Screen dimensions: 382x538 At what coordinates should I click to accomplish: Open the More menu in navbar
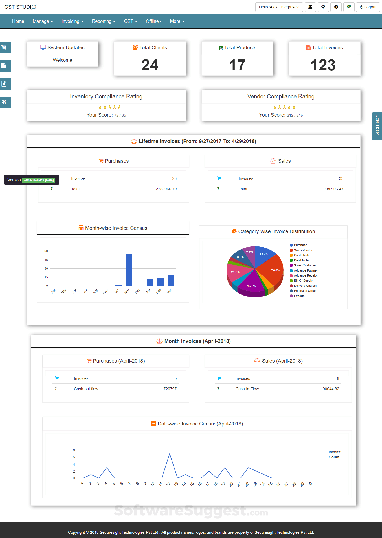pos(177,21)
